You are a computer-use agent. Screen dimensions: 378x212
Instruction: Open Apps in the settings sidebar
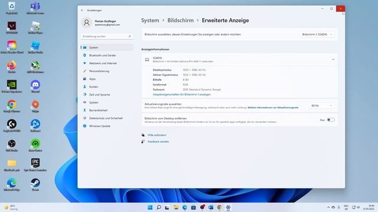pyautogui.click(x=107, y=79)
